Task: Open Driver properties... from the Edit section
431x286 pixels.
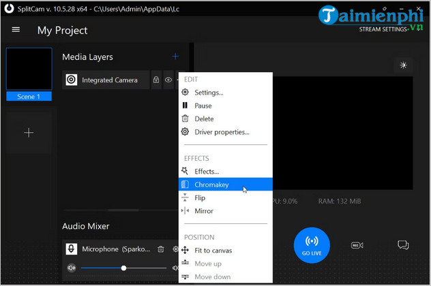Action: (222, 132)
